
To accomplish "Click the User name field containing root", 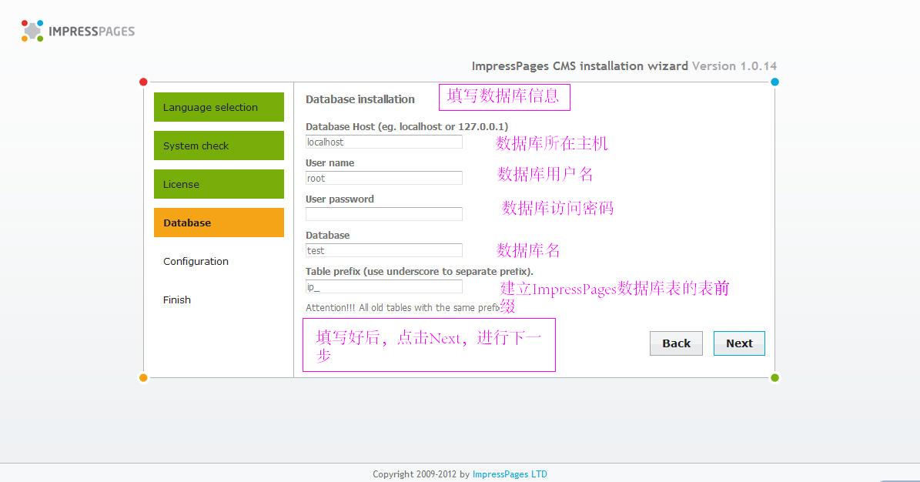I will click(383, 178).
